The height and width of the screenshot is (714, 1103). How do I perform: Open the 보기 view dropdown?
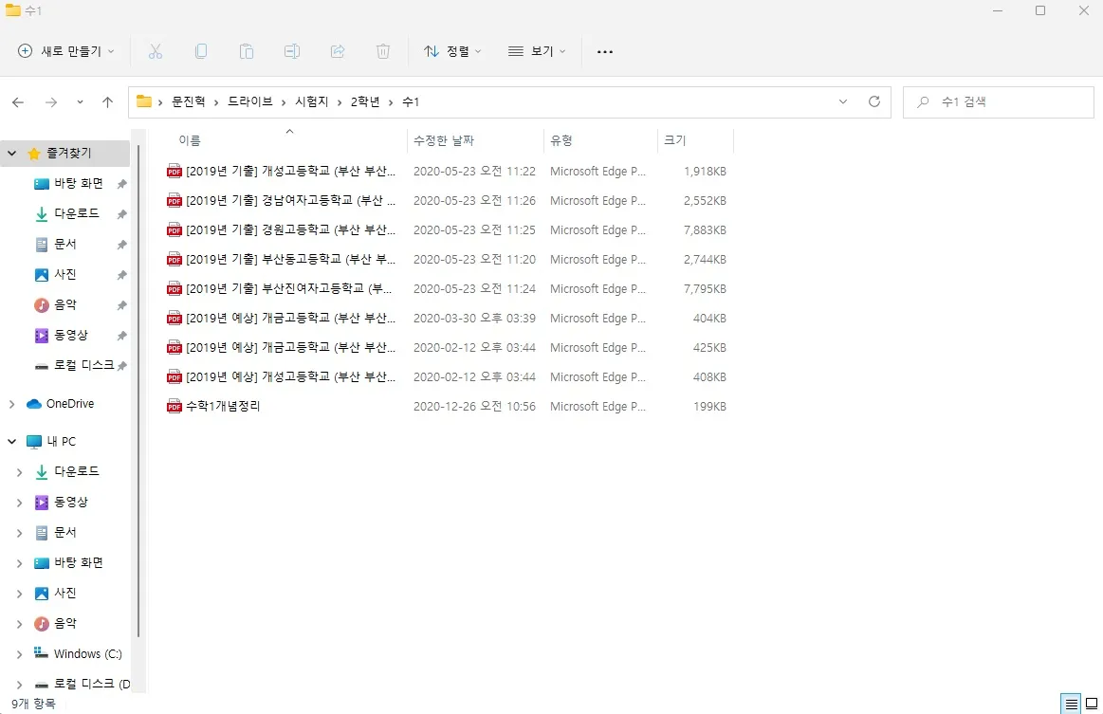pyautogui.click(x=537, y=51)
